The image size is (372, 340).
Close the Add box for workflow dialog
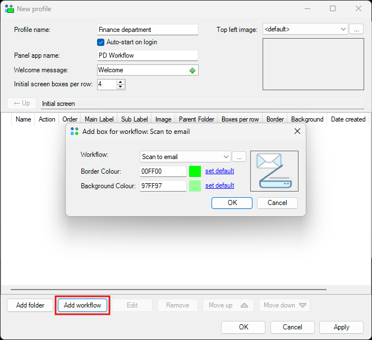[x=297, y=131]
